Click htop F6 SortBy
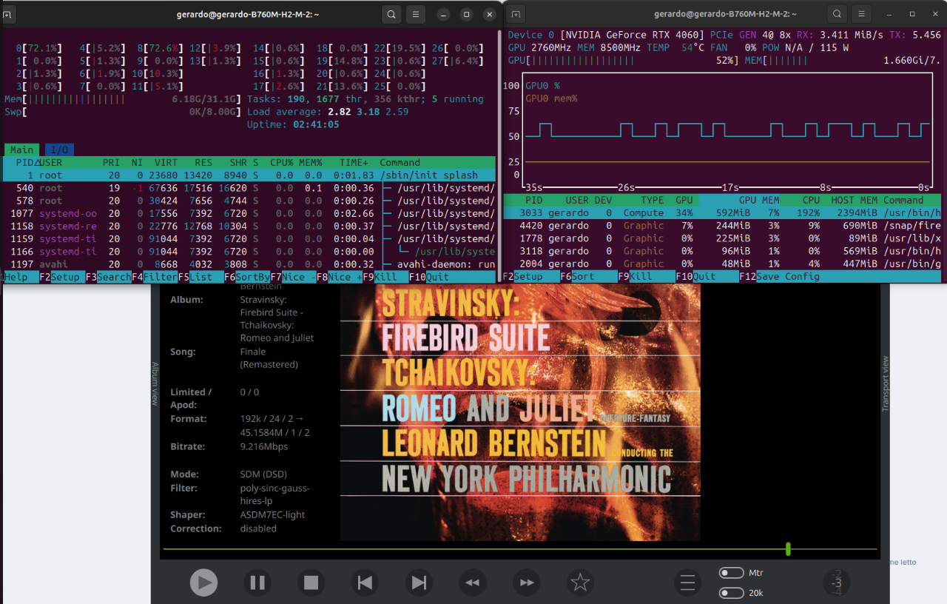The height and width of the screenshot is (604, 947). tap(246, 277)
